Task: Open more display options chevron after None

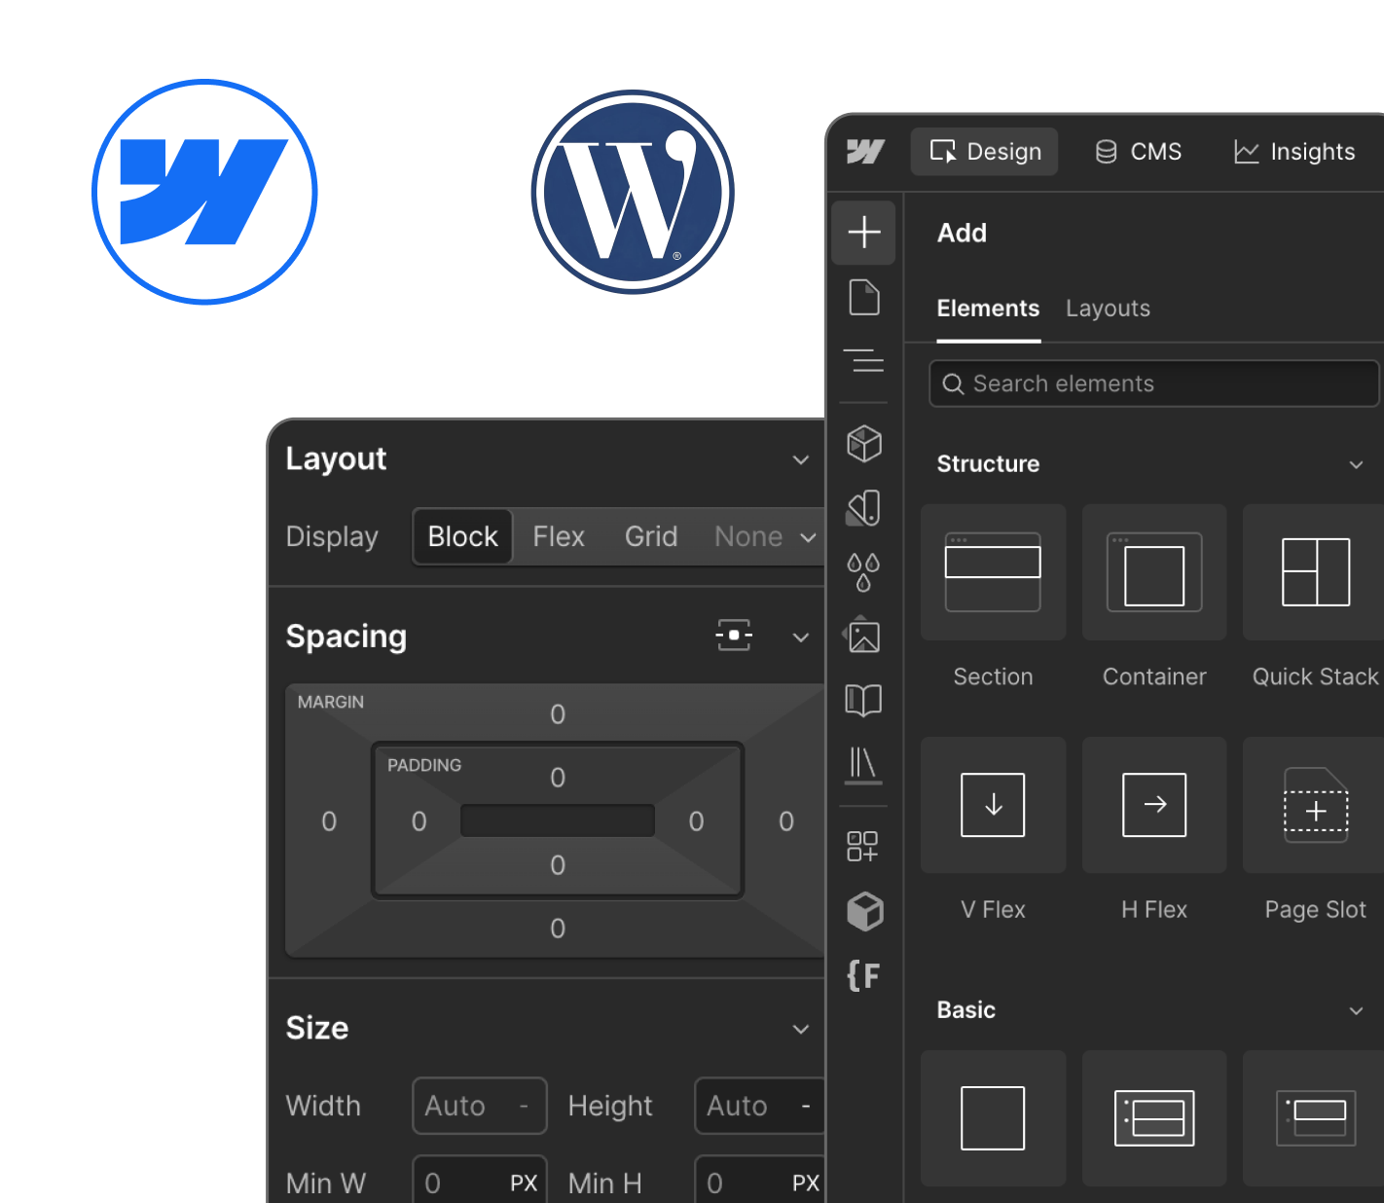Action: point(808,537)
